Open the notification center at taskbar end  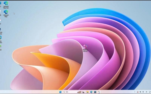149,92
